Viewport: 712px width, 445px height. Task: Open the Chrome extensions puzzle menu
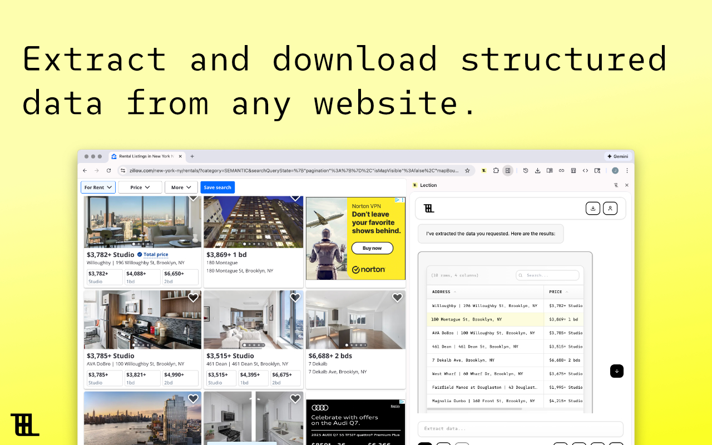[496, 171]
